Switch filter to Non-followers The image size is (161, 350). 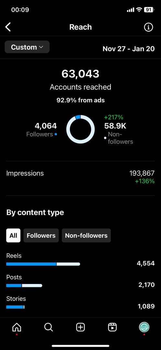pos(86,235)
